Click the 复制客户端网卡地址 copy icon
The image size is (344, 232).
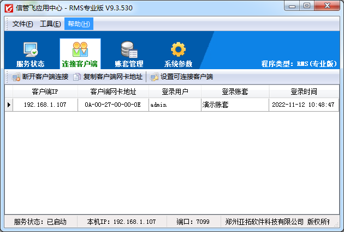click(77, 77)
